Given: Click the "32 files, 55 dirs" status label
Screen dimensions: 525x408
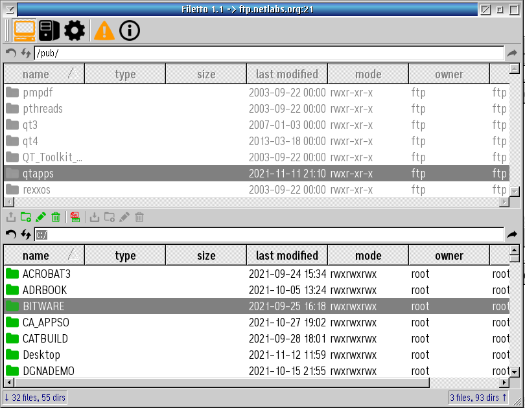Looking at the screenshot, I should pyautogui.click(x=36, y=398).
